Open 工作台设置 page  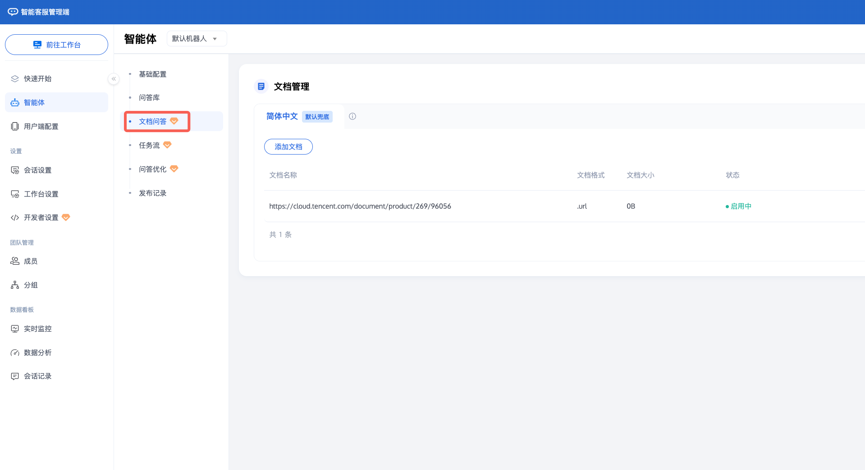coord(41,194)
